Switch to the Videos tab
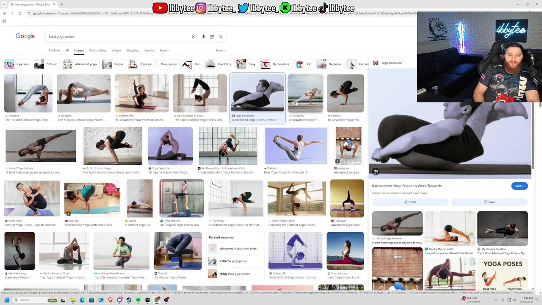This screenshot has height=305, width=542. [x=116, y=50]
